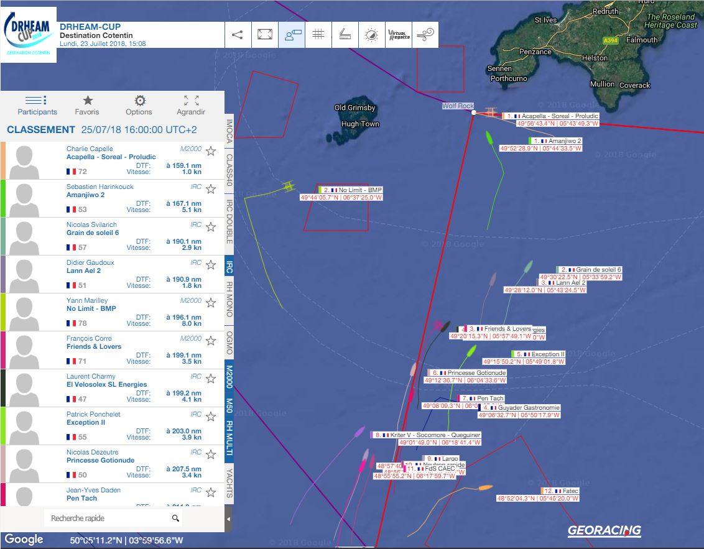Open the Options gear tab
The width and height of the screenshot is (704, 549).
coord(139,106)
